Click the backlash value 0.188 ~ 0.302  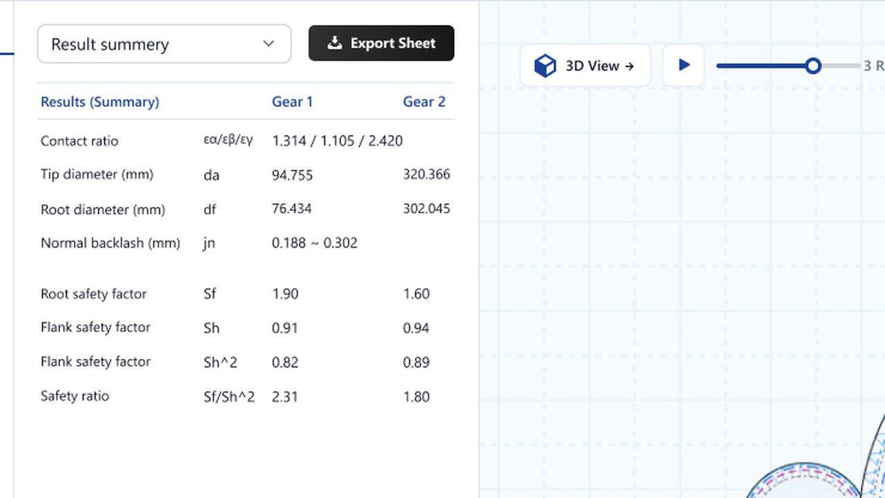[315, 243]
